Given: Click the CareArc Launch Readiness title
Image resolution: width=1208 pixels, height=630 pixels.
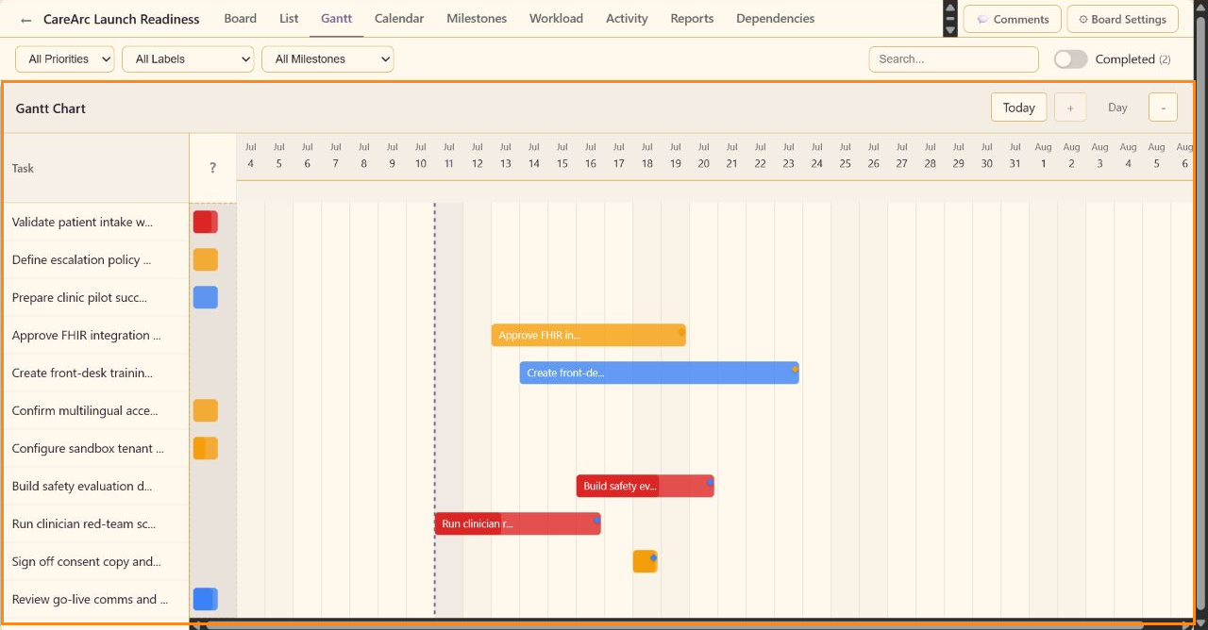Looking at the screenshot, I should (122, 19).
